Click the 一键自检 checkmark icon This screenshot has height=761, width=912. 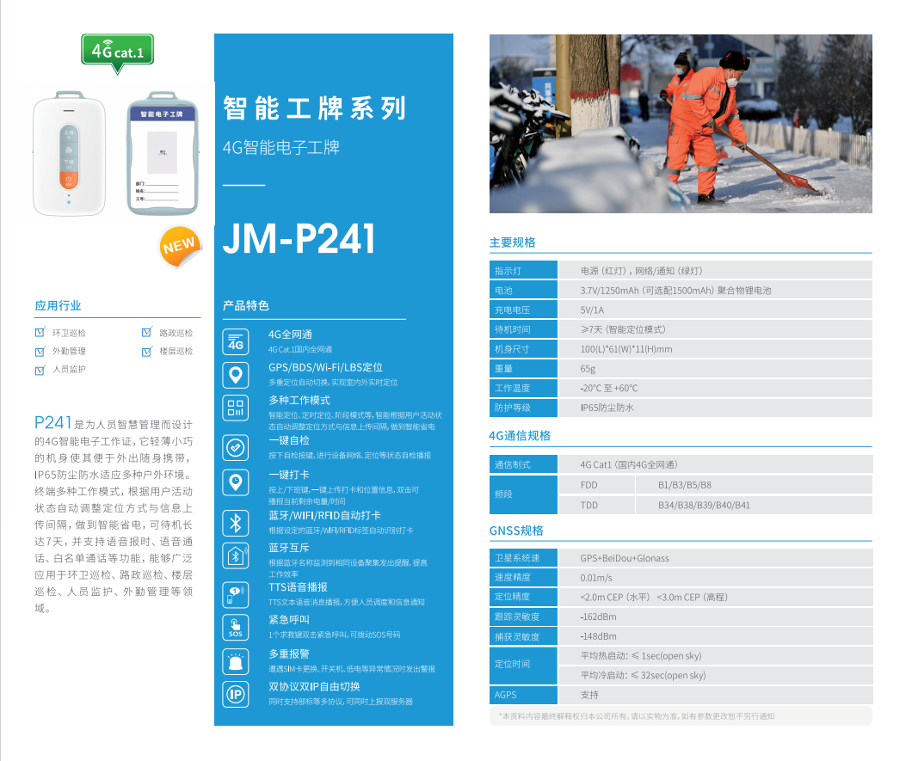pyautogui.click(x=236, y=448)
